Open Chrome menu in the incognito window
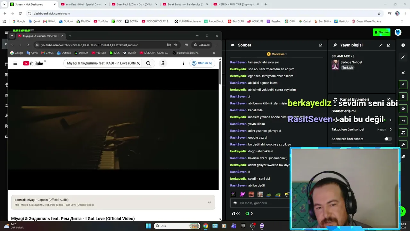Image resolution: width=410 pixels, height=231 pixels. click(x=217, y=45)
